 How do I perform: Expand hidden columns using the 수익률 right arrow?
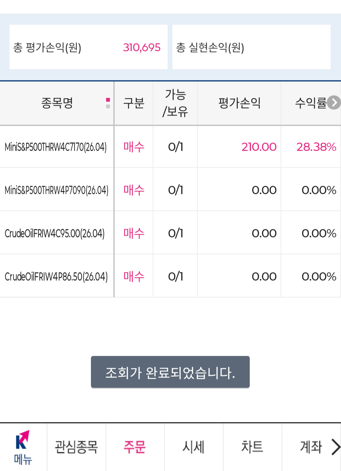[334, 103]
